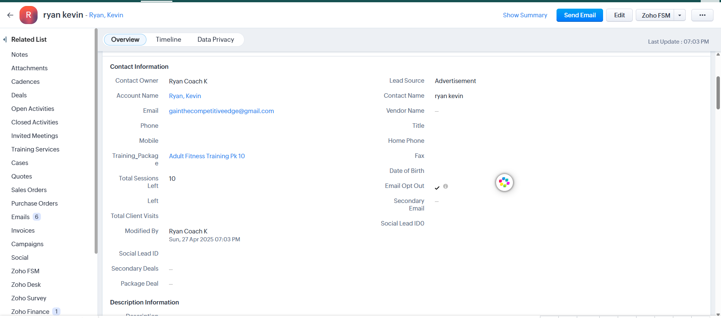Open Attachments in the related list
The height and width of the screenshot is (318, 721).
point(29,68)
